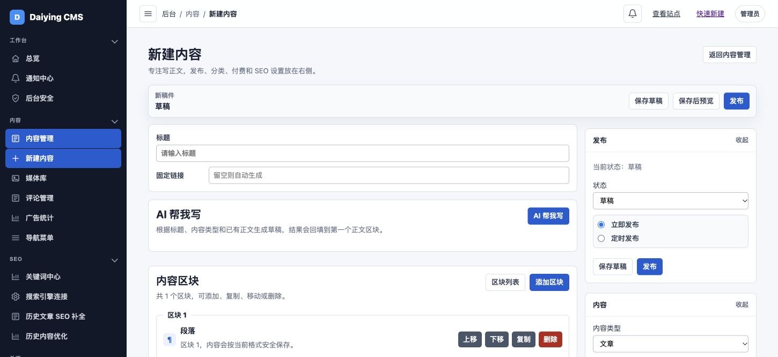Image resolution: width=778 pixels, height=357 pixels.
Task: Open the 快速新建 link
Action: pos(710,14)
